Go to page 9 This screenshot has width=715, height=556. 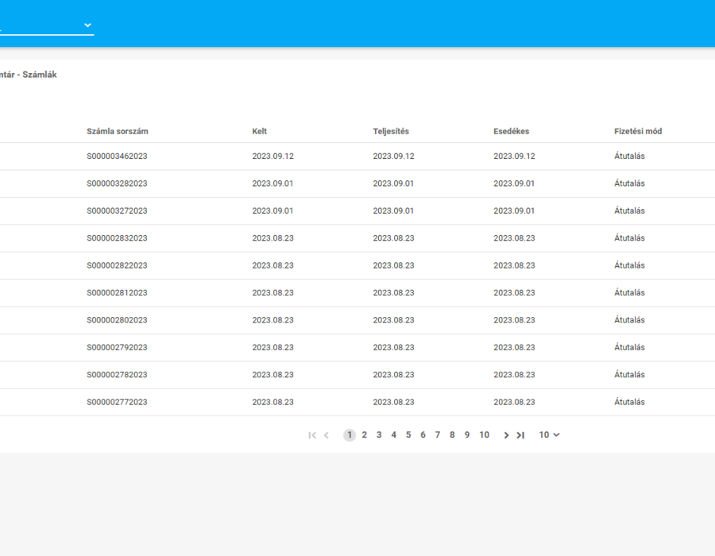pyautogui.click(x=467, y=434)
